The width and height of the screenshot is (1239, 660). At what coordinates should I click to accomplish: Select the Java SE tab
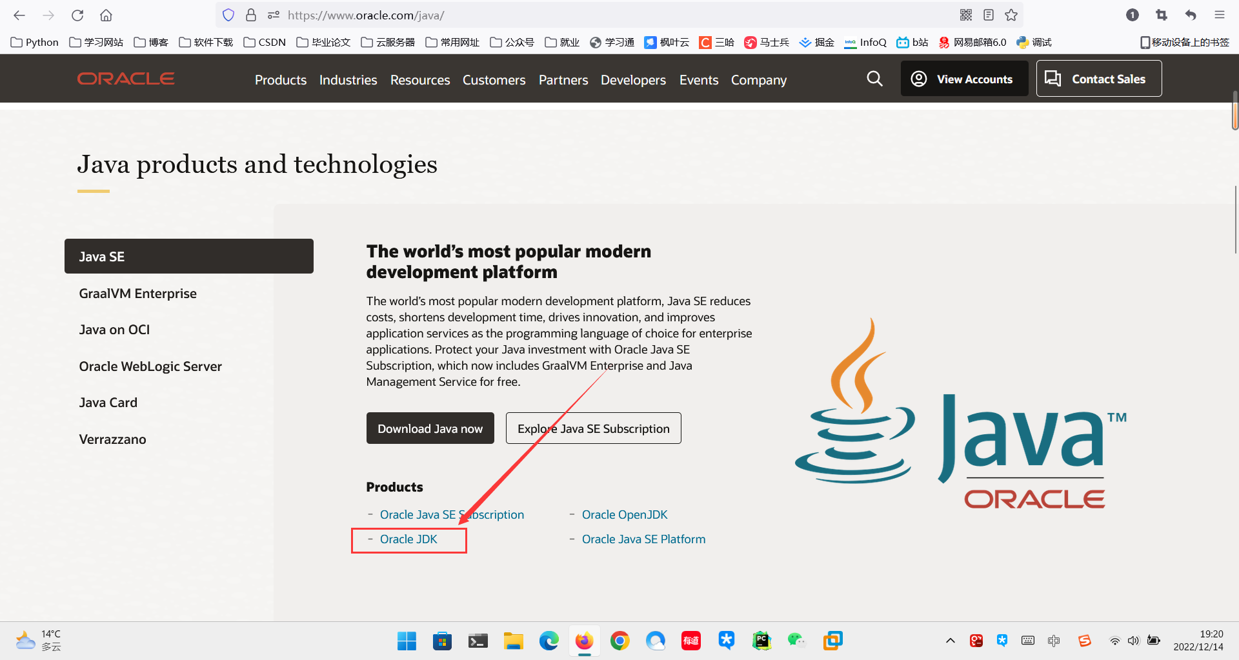pyautogui.click(x=189, y=256)
